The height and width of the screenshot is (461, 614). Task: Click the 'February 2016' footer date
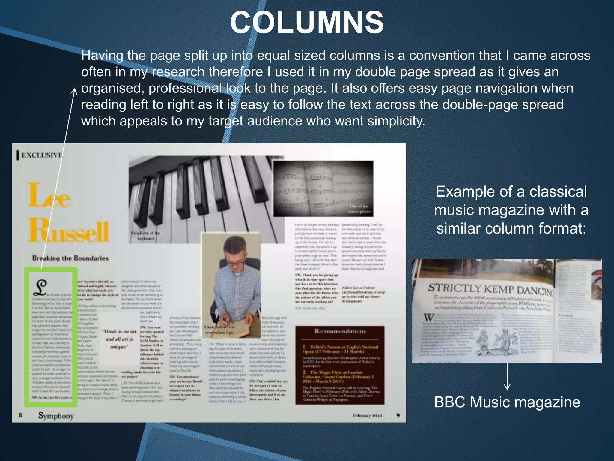[367, 416]
